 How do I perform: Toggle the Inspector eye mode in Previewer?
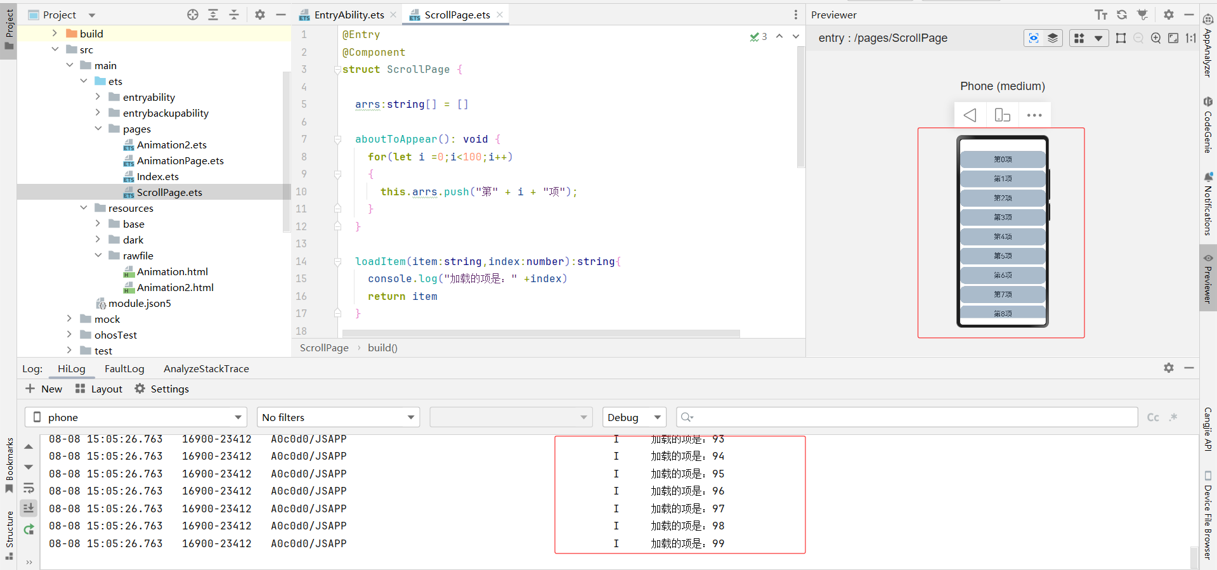(1034, 38)
